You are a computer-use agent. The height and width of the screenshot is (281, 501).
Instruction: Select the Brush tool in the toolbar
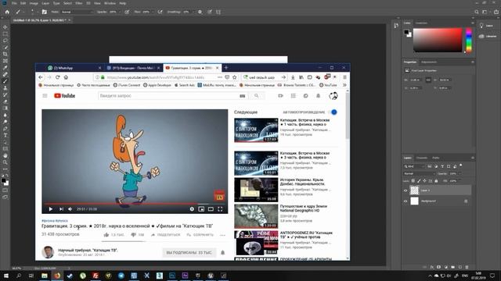[5, 81]
